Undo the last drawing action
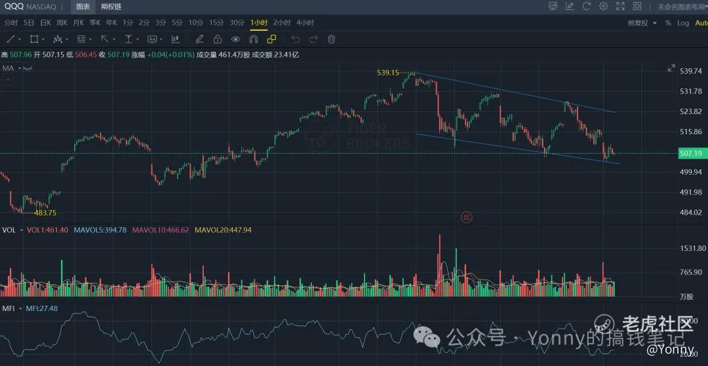 [295, 39]
